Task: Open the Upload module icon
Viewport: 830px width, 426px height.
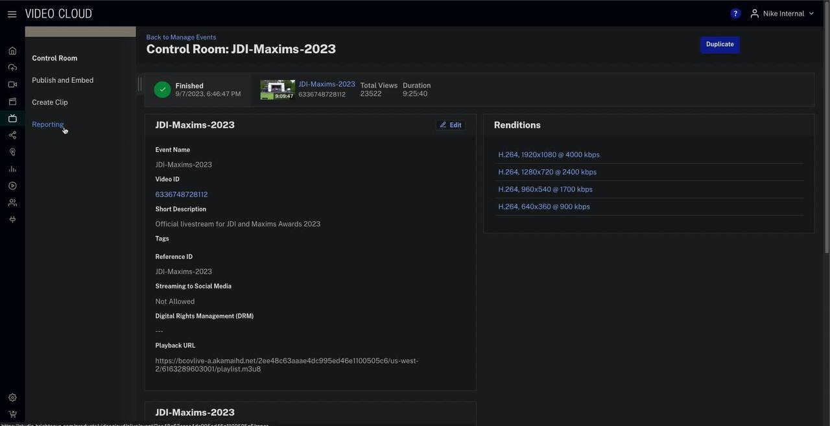Action: pos(12,67)
